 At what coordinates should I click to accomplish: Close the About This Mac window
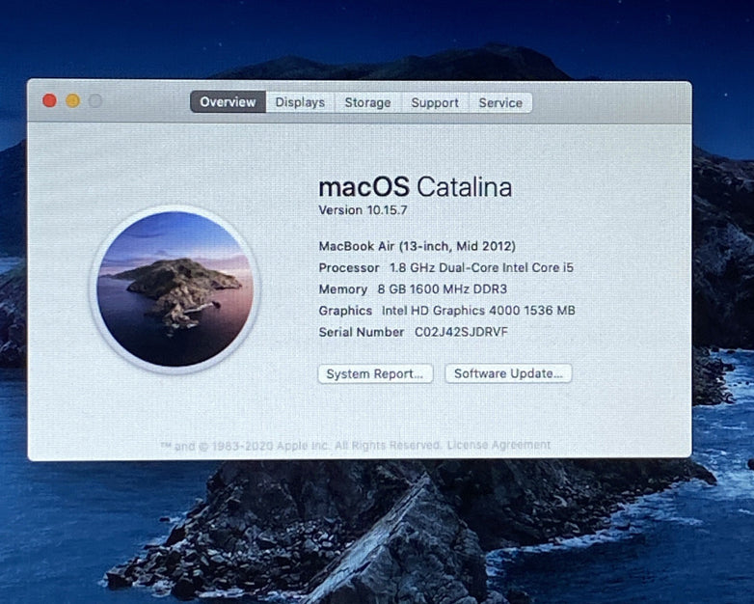49,100
